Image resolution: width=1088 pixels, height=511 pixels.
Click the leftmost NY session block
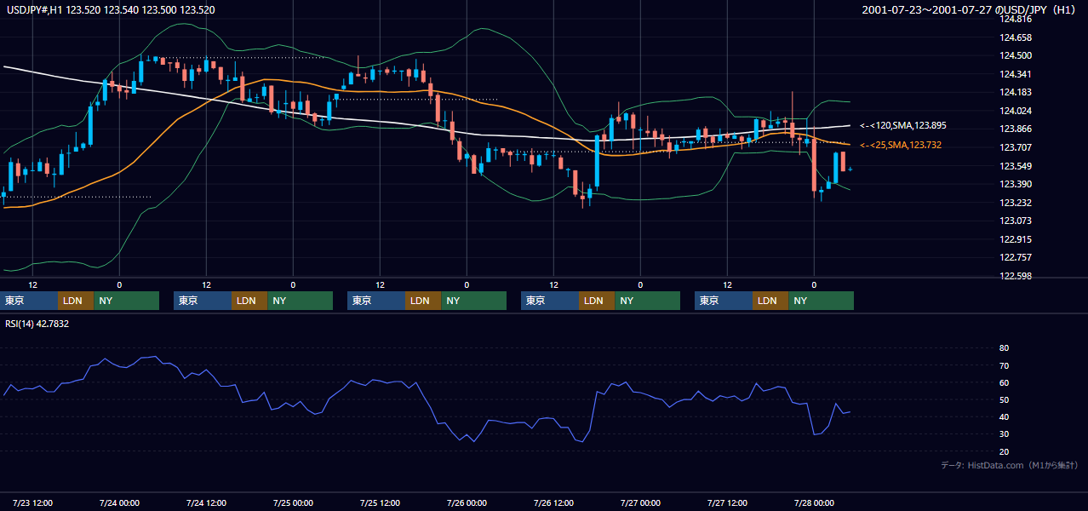click(127, 301)
